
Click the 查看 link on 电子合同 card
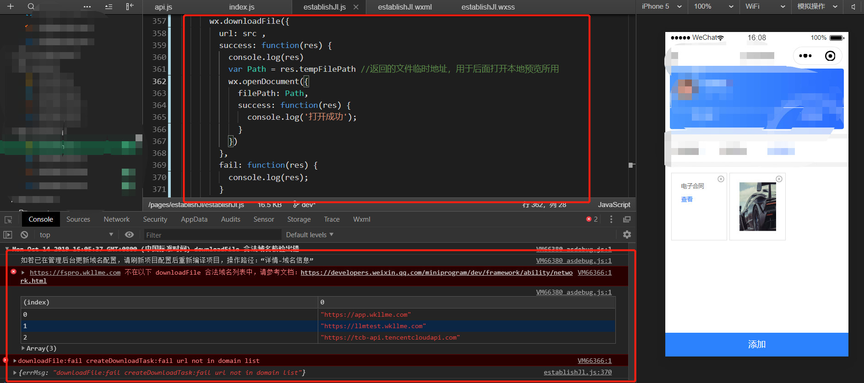pos(687,199)
